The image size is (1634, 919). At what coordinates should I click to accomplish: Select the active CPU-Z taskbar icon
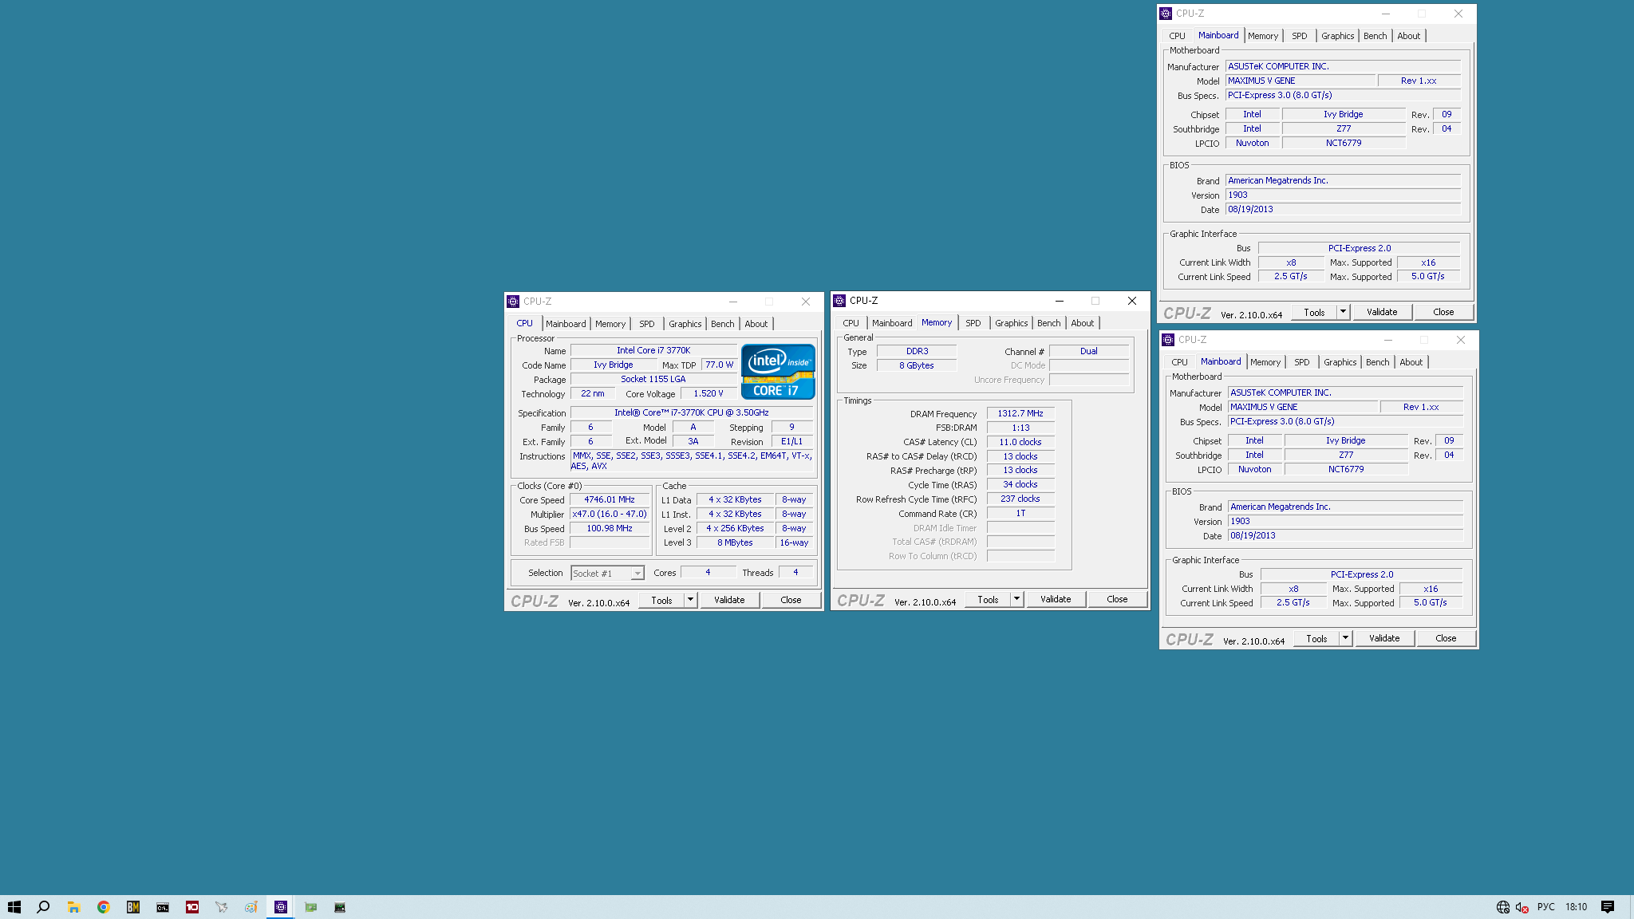(x=280, y=907)
